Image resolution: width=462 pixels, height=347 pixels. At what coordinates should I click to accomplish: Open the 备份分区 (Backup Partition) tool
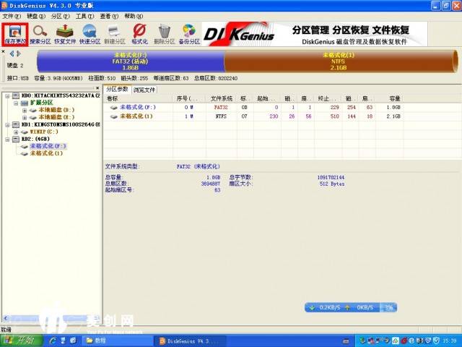point(189,33)
